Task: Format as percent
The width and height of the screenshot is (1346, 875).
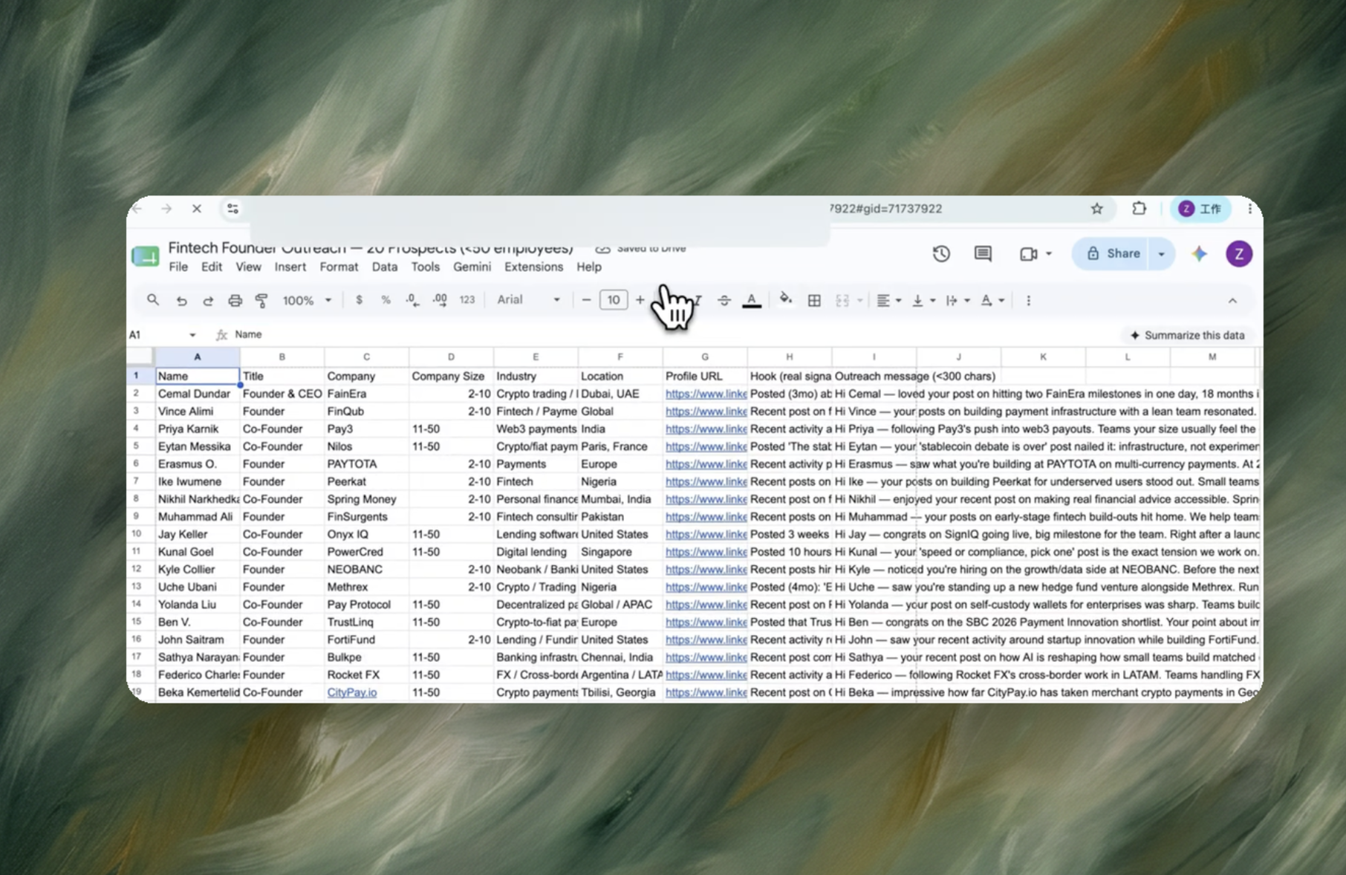Action: click(x=386, y=300)
